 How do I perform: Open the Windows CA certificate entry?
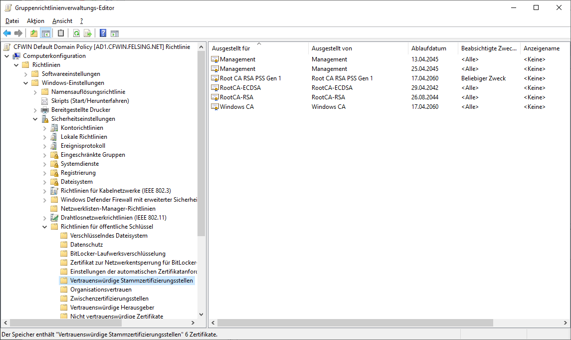(x=236, y=107)
